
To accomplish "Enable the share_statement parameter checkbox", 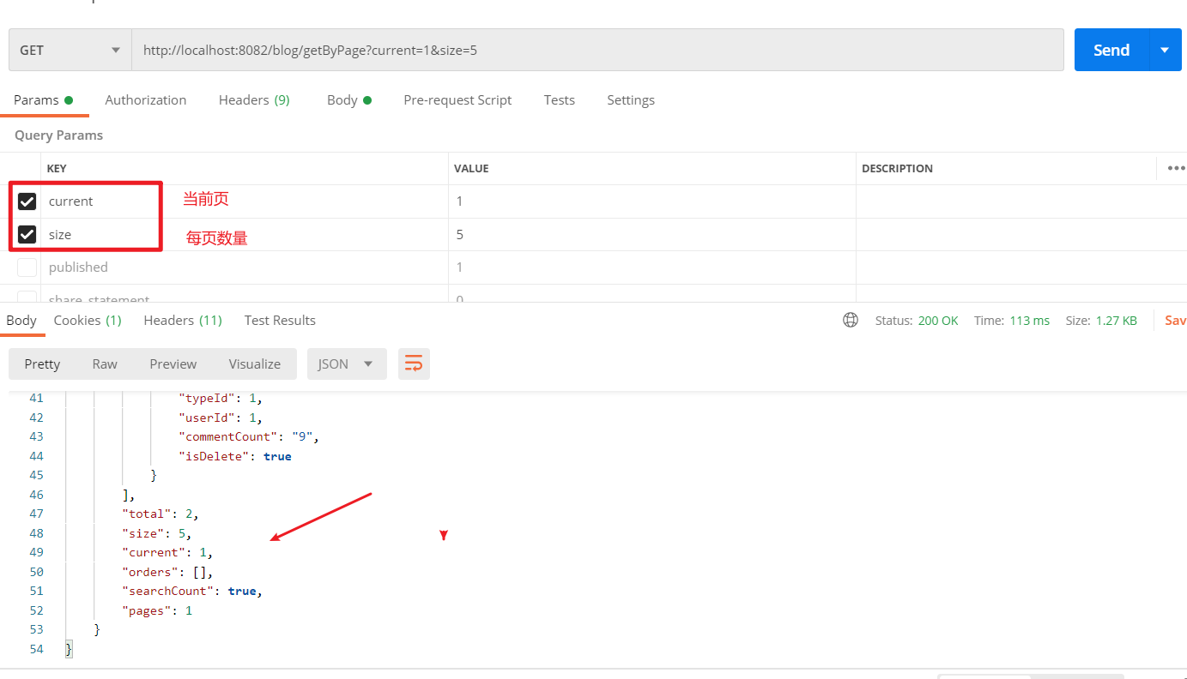I will [27, 297].
